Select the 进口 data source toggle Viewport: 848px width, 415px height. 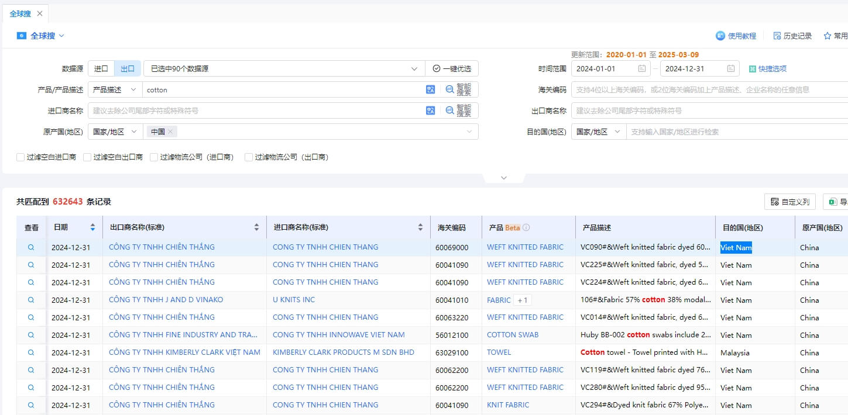pos(101,68)
